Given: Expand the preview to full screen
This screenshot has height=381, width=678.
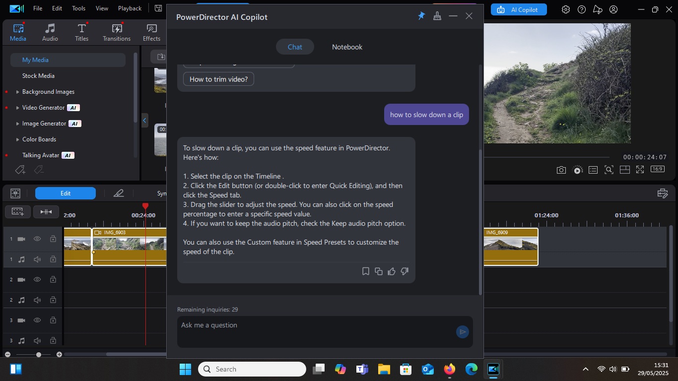Looking at the screenshot, I should point(640,170).
